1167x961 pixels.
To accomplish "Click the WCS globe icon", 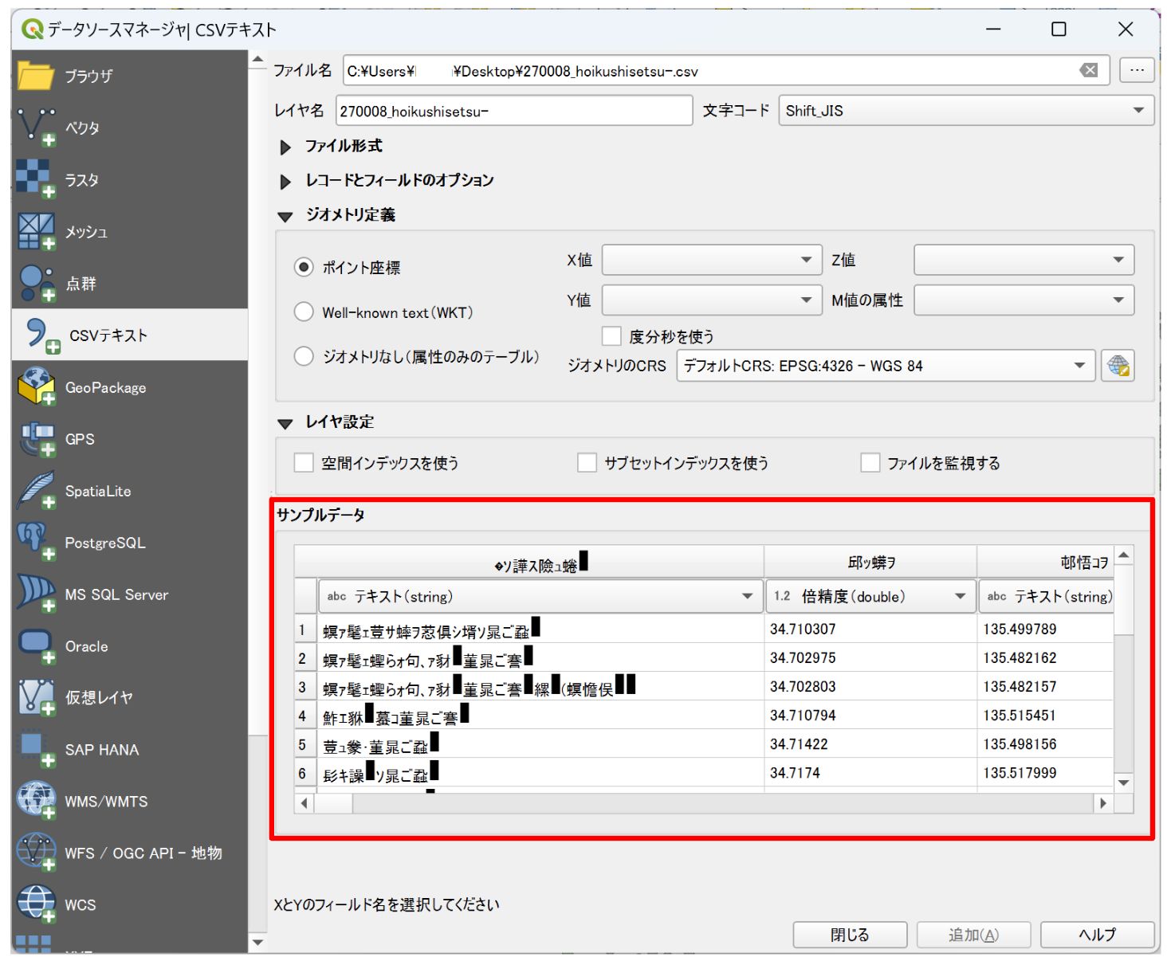I will pyautogui.click(x=36, y=905).
